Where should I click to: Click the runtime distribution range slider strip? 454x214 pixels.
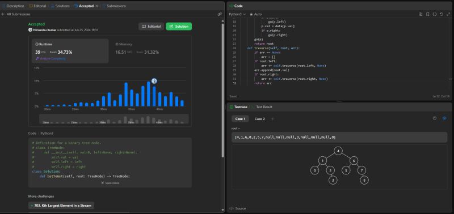(x=114, y=119)
